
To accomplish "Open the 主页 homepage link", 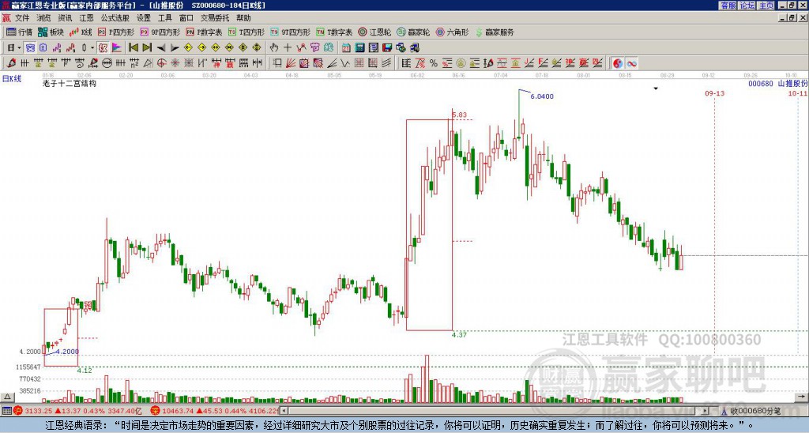I will click(766, 6).
